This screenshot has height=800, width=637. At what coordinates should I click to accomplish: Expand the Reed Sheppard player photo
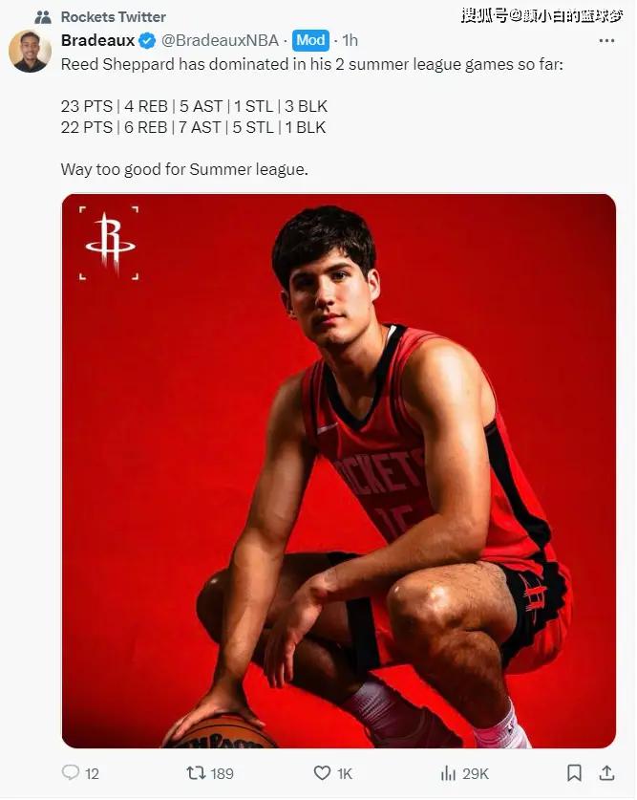point(338,470)
